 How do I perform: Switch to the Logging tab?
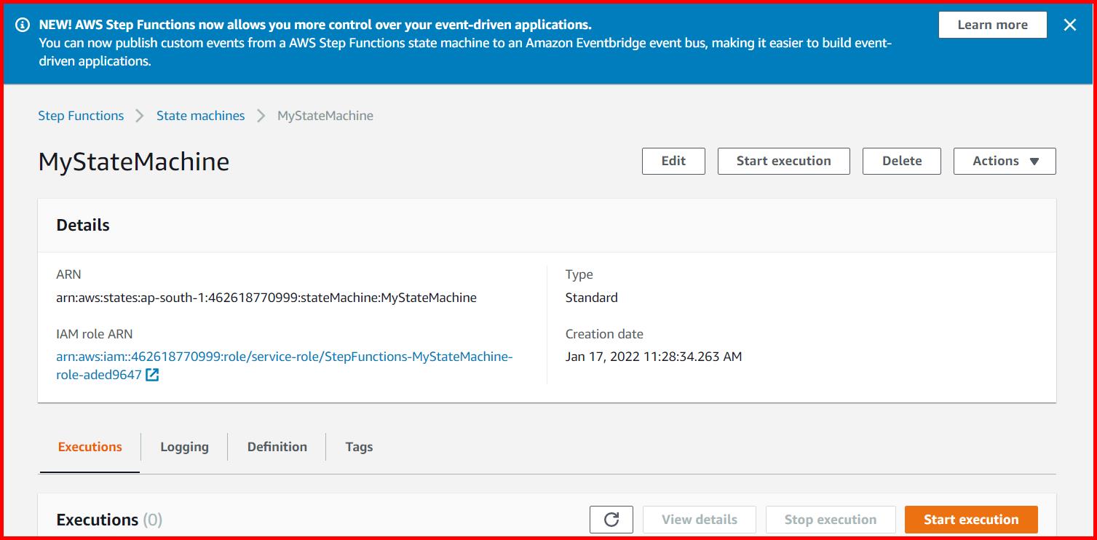pos(183,446)
